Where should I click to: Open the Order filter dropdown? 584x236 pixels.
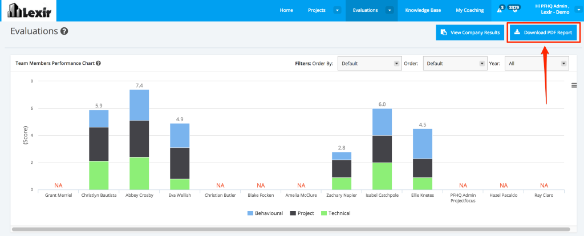coord(455,64)
